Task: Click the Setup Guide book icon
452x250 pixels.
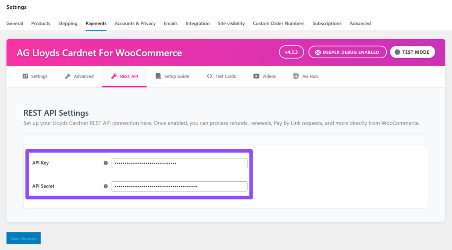Action: [158, 76]
